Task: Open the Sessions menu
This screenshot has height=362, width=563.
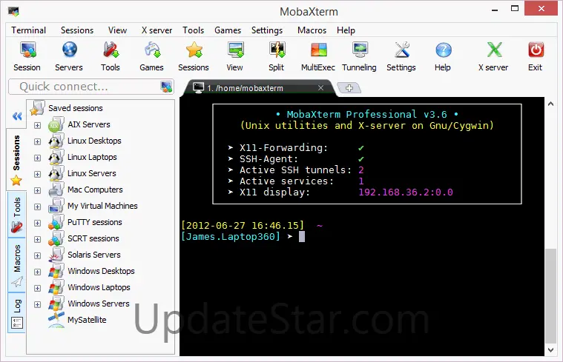Action: point(77,30)
